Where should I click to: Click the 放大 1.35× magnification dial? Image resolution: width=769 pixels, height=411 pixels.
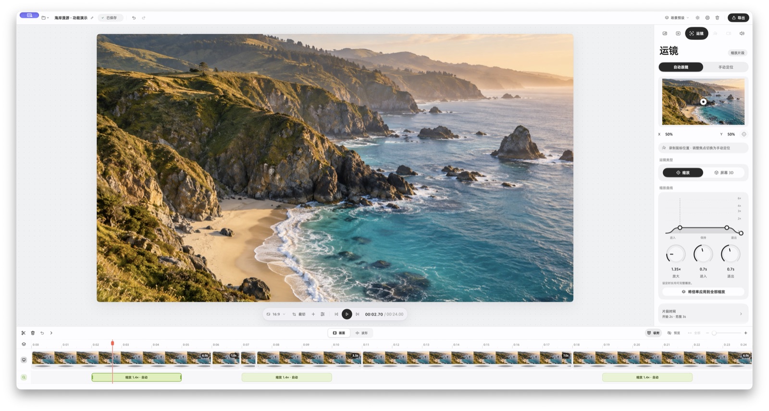pos(676,254)
